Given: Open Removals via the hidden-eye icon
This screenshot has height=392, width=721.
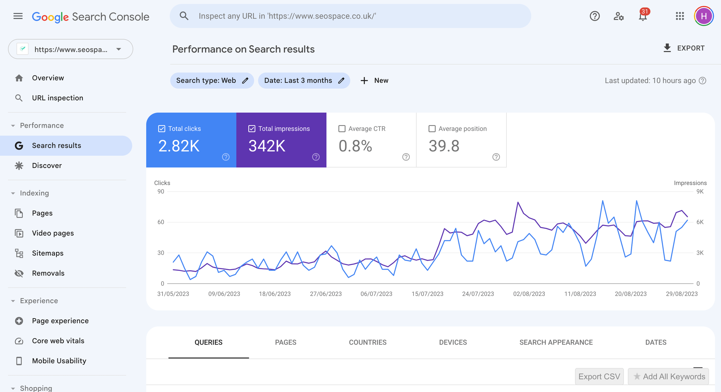Looking at the screenshot, I should pyautogui.click(x=18, y=273).
